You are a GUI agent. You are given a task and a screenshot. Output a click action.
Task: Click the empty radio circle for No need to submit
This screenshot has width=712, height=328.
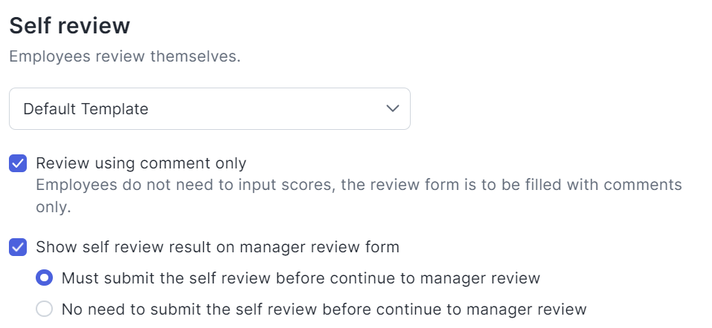[x=45, y=309]
